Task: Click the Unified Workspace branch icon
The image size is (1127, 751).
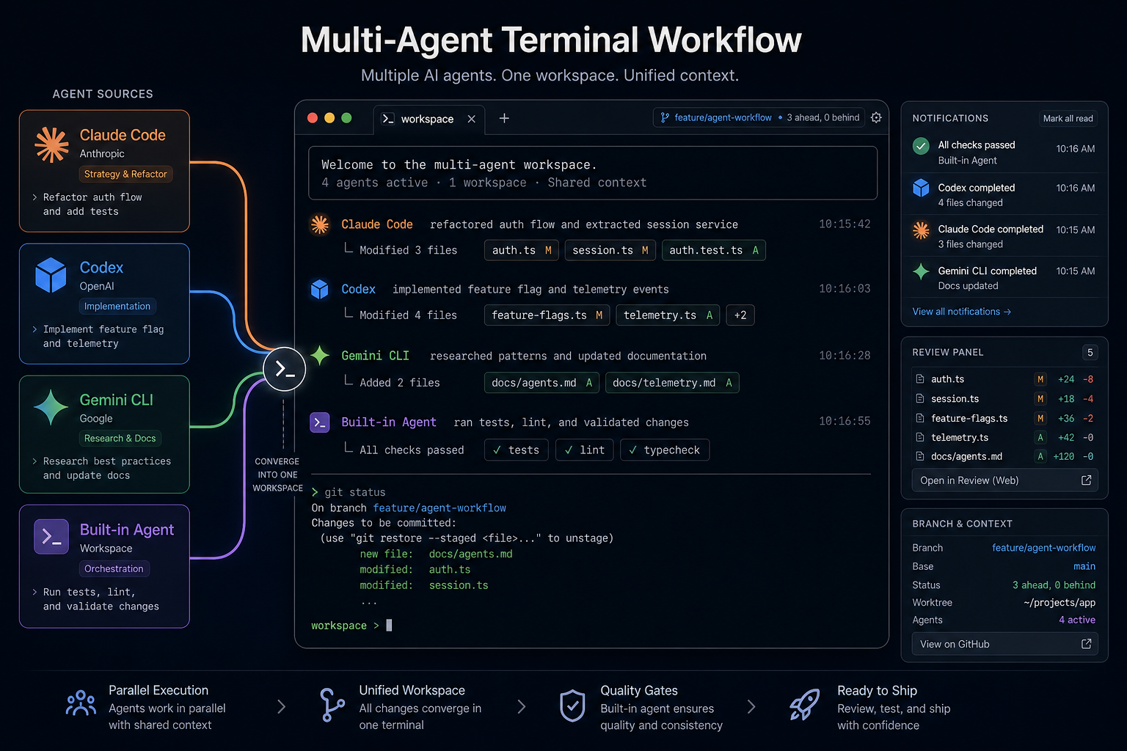Action: click(332, 706)
